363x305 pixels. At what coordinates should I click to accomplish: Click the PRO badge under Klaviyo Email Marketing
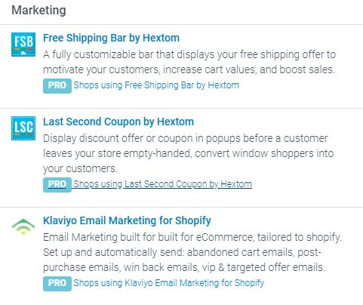(x=57, y=284)
